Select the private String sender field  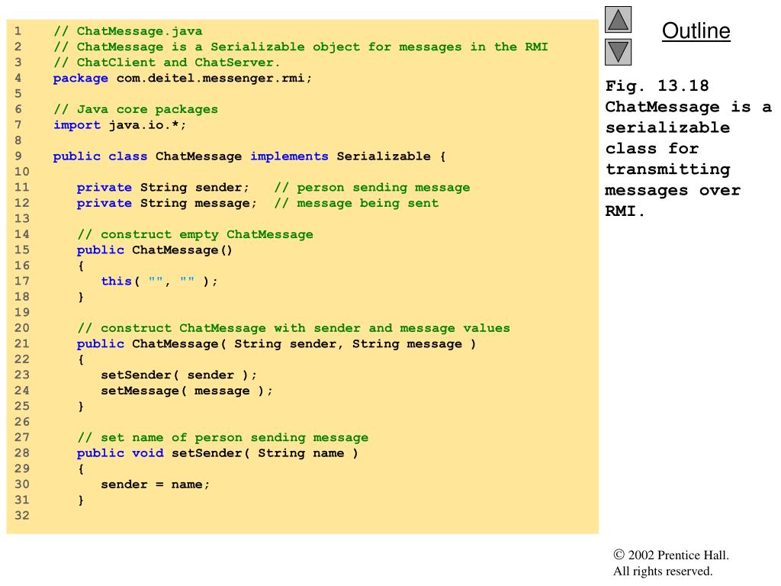163,188
